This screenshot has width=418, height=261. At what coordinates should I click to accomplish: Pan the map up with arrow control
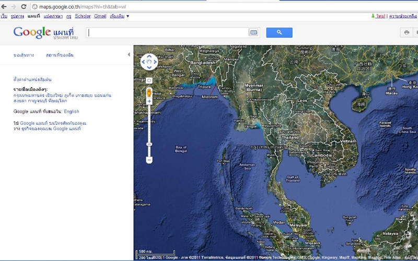tap(149, 56)
